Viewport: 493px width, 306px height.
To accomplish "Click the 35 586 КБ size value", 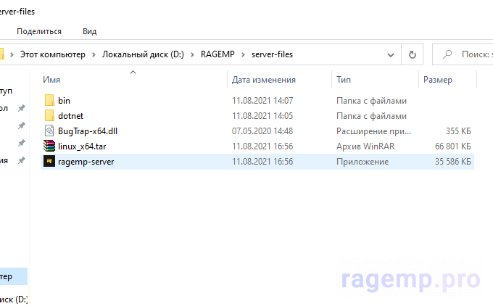I will click(x=452, y=162).
